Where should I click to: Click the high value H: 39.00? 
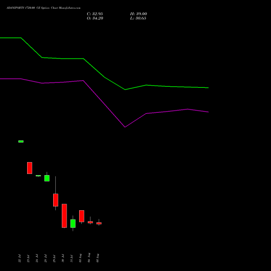click(x=139, y=14)
